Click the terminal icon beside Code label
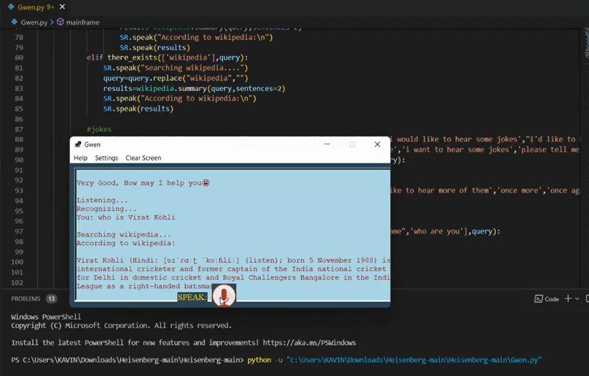 [x=539, y=299]
